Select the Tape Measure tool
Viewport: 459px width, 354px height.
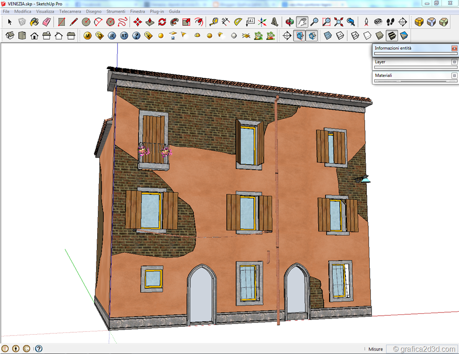point(214,22)
